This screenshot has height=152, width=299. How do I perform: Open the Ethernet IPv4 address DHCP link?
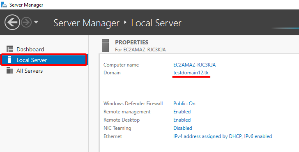(223, 136)
